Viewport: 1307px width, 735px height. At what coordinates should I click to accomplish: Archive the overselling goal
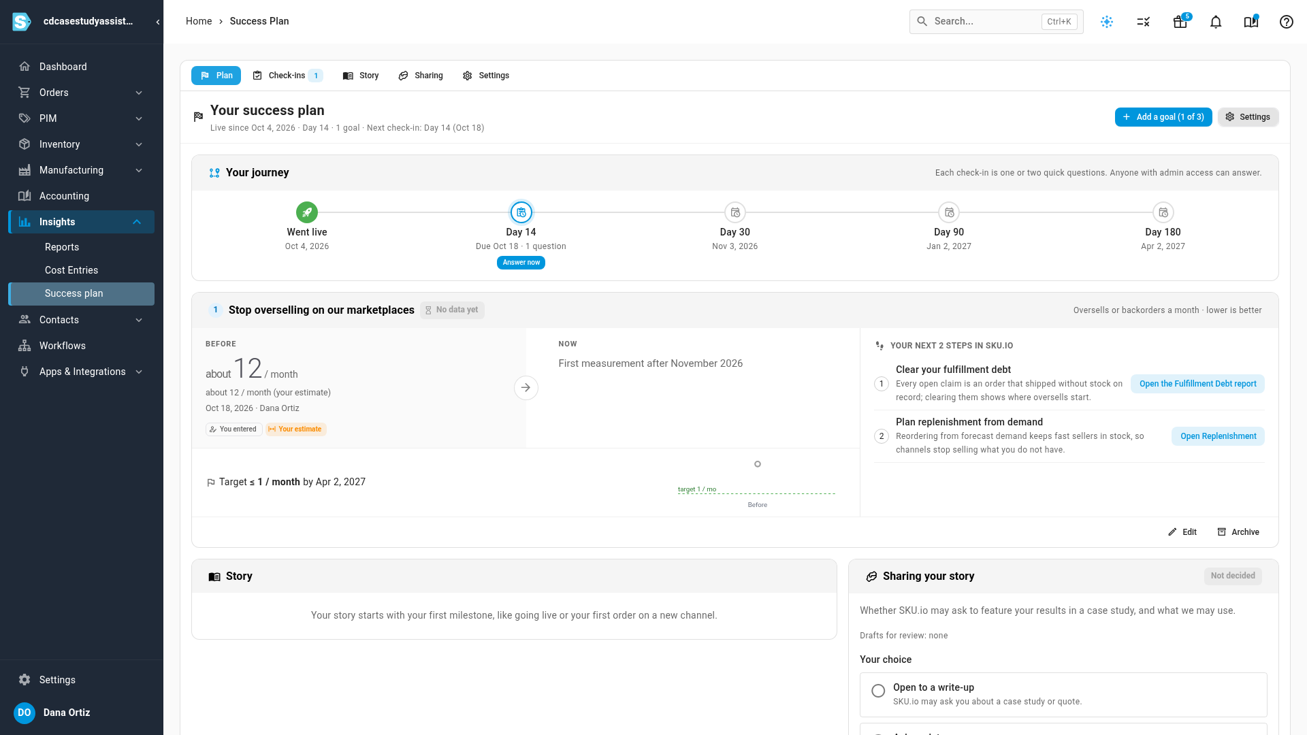click(1238, 532)
